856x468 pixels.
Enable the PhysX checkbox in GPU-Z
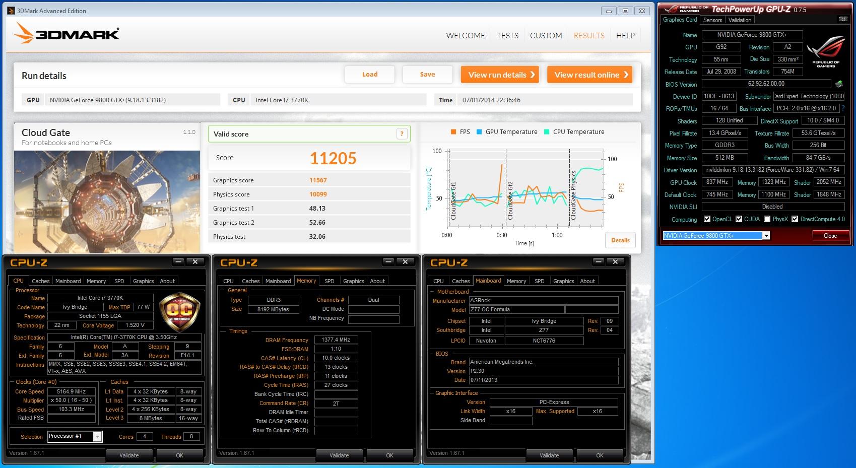767,219
